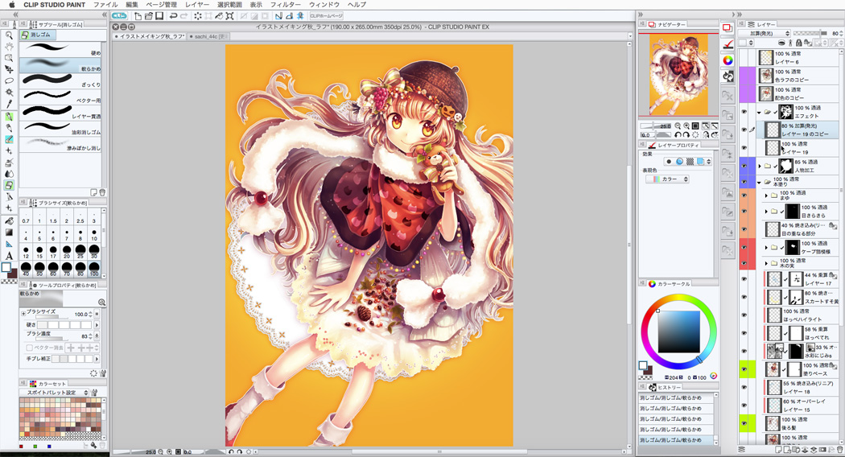Screen dimensions: 845x457
Task: Click the Redo arrow in command bar
Action: [x=183, y=16]
